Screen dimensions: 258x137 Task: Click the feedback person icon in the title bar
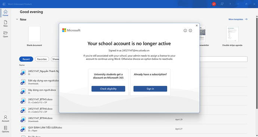click(x=222, y=4)
